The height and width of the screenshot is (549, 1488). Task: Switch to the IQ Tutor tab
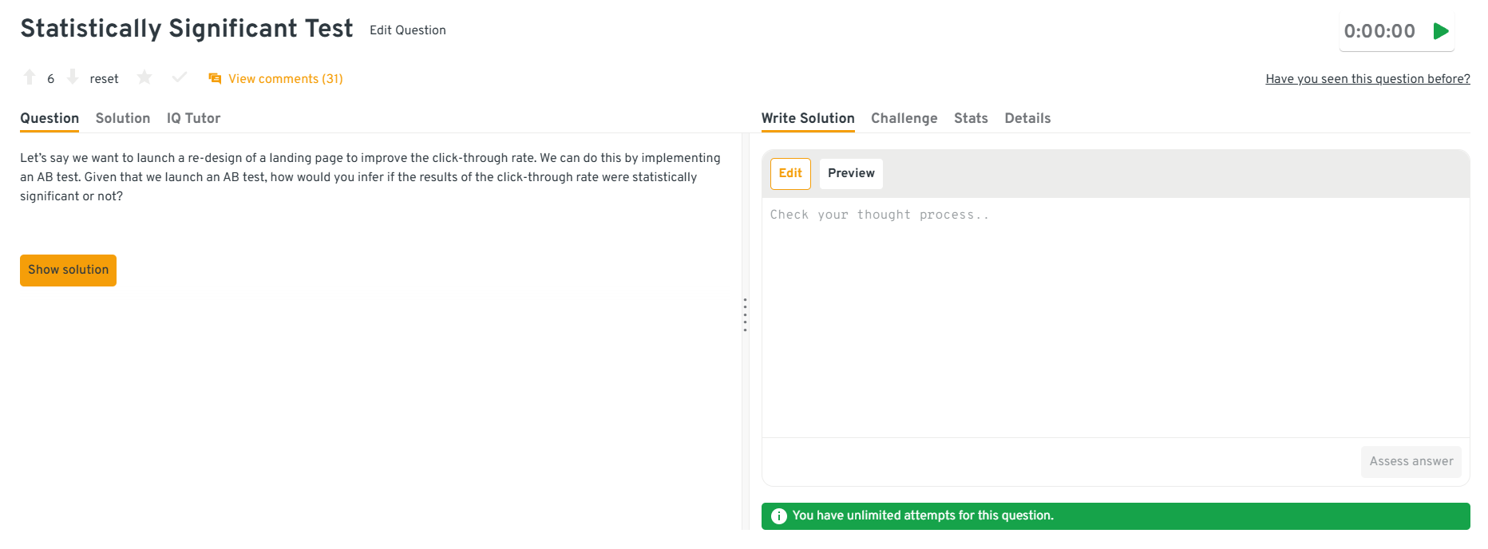coord(193,118)
